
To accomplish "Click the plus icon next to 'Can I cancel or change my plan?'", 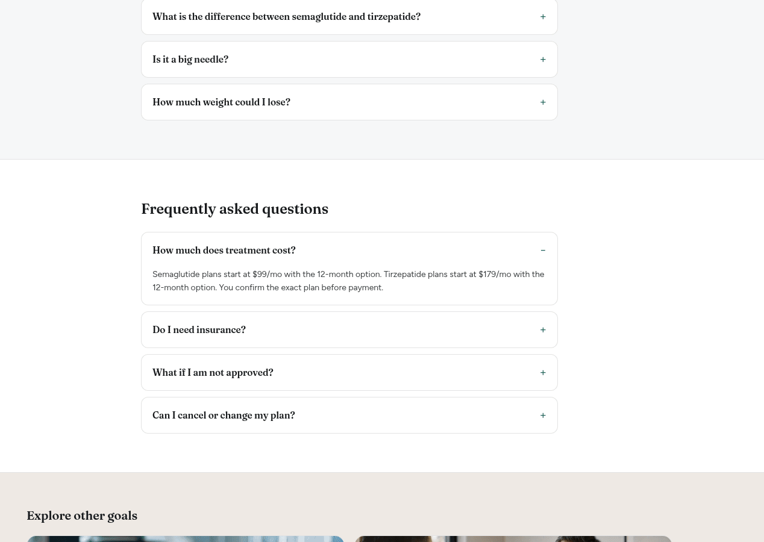I will [543, 416].
